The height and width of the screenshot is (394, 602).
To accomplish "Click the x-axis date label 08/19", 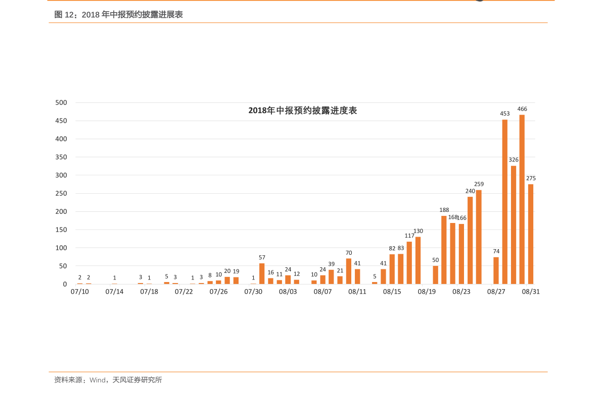I will click(x=427, y=292).
